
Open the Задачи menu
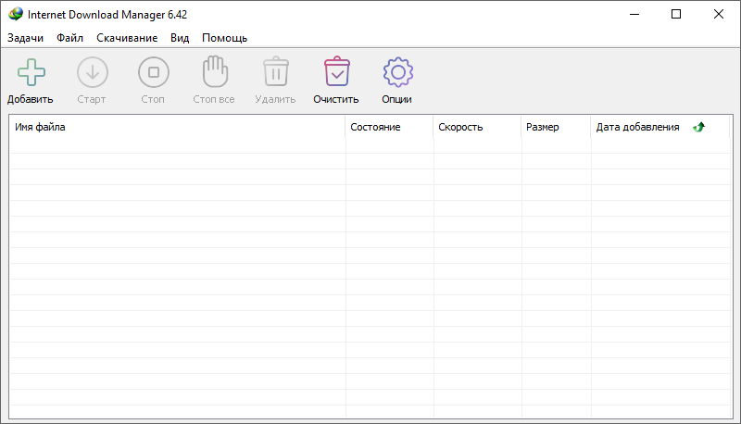[26, 38]
